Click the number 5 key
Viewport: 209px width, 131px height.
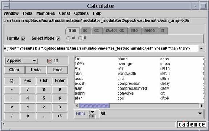pos(44,98)
